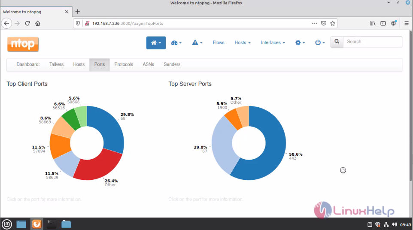
Task: Reload the page
Action: point(27,24)
